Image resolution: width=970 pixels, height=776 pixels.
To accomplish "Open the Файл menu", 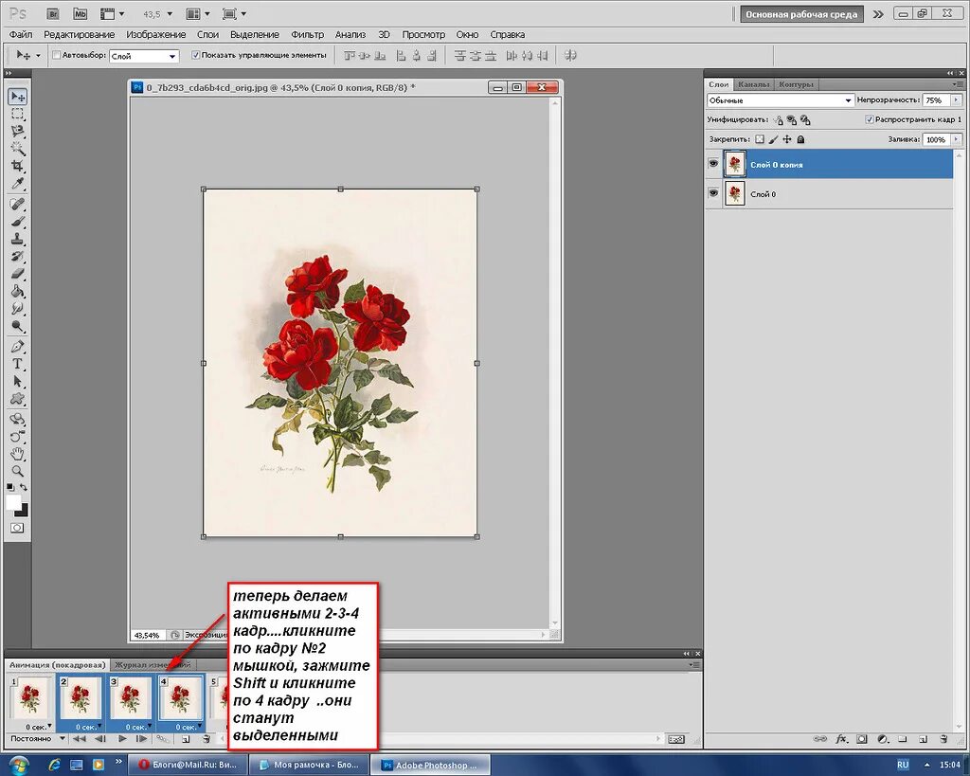I will point(21,35).
